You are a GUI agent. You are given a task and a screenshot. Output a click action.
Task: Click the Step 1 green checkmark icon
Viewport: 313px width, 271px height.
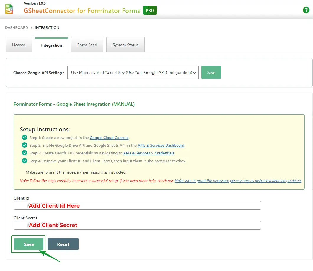coord(25,137)
